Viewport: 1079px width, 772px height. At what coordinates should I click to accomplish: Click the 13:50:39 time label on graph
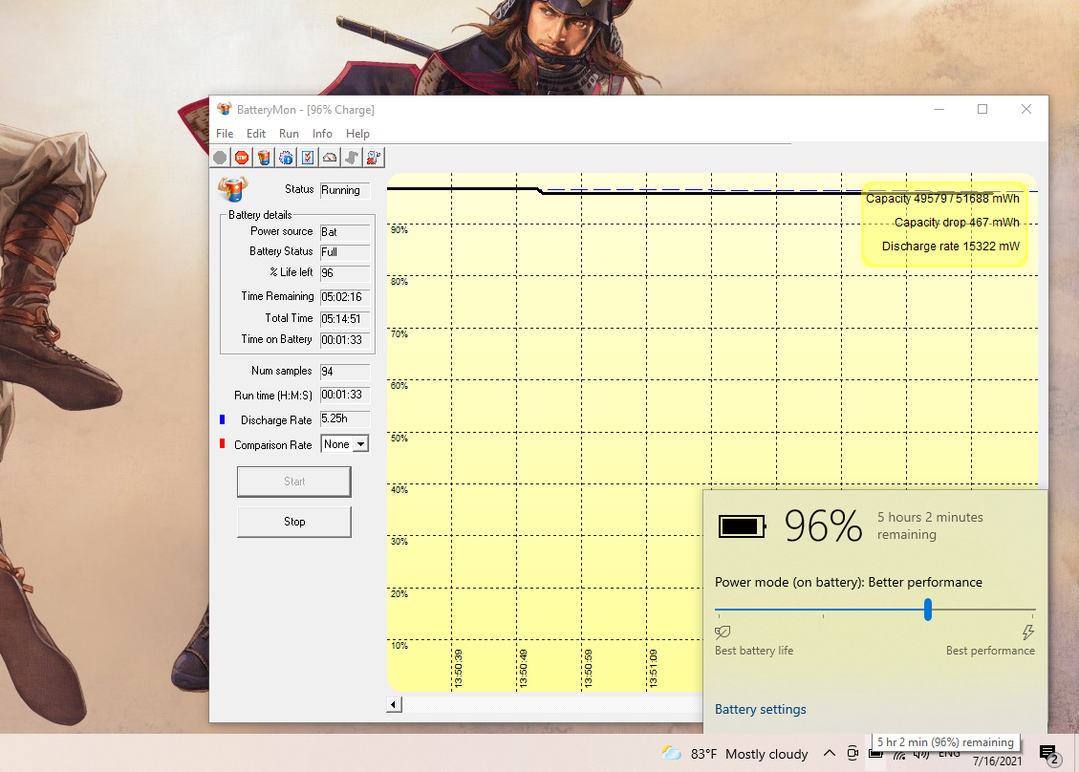tap(459, 668)
